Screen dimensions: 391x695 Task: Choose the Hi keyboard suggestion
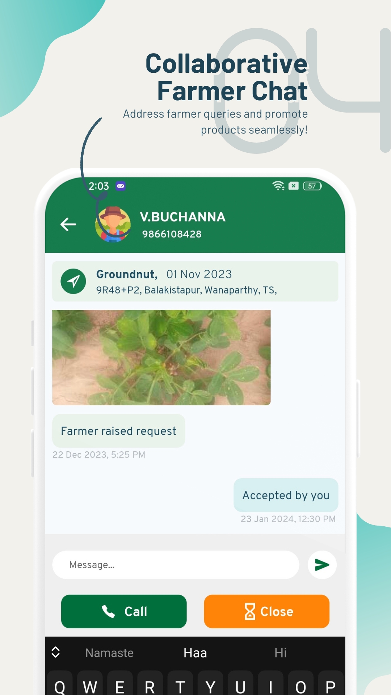click(281, 653)
